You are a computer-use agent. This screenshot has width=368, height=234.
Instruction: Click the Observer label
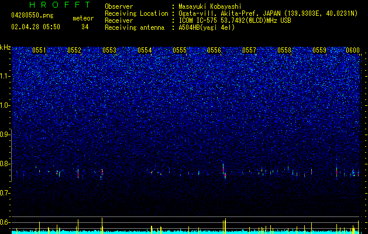[x=119, y=6]
